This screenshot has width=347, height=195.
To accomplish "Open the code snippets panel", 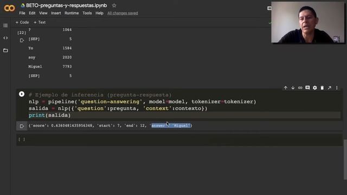I will click(5, 38).
